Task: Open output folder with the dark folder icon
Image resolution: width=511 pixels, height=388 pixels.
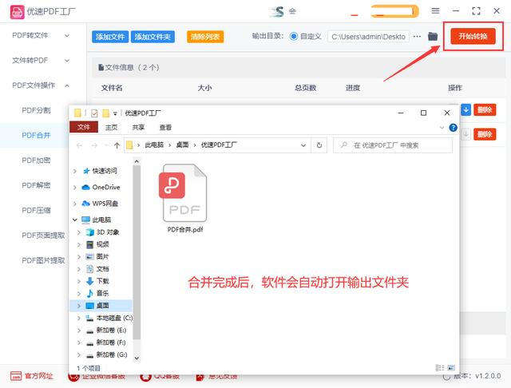Action: pyautogui.click(x=433, y=36)
